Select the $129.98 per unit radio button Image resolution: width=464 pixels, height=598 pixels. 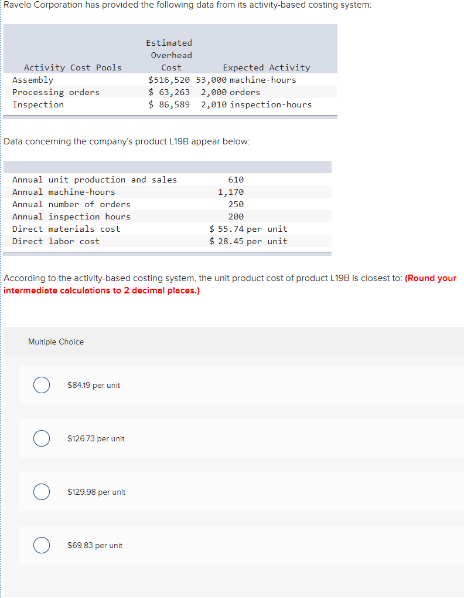pos(41,492)
